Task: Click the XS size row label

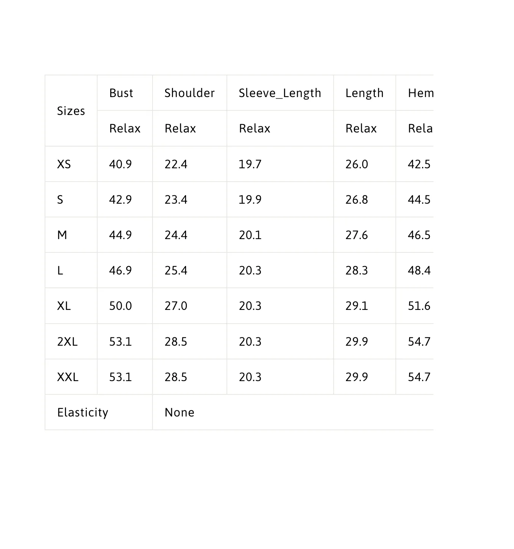Action: point(64,164)
